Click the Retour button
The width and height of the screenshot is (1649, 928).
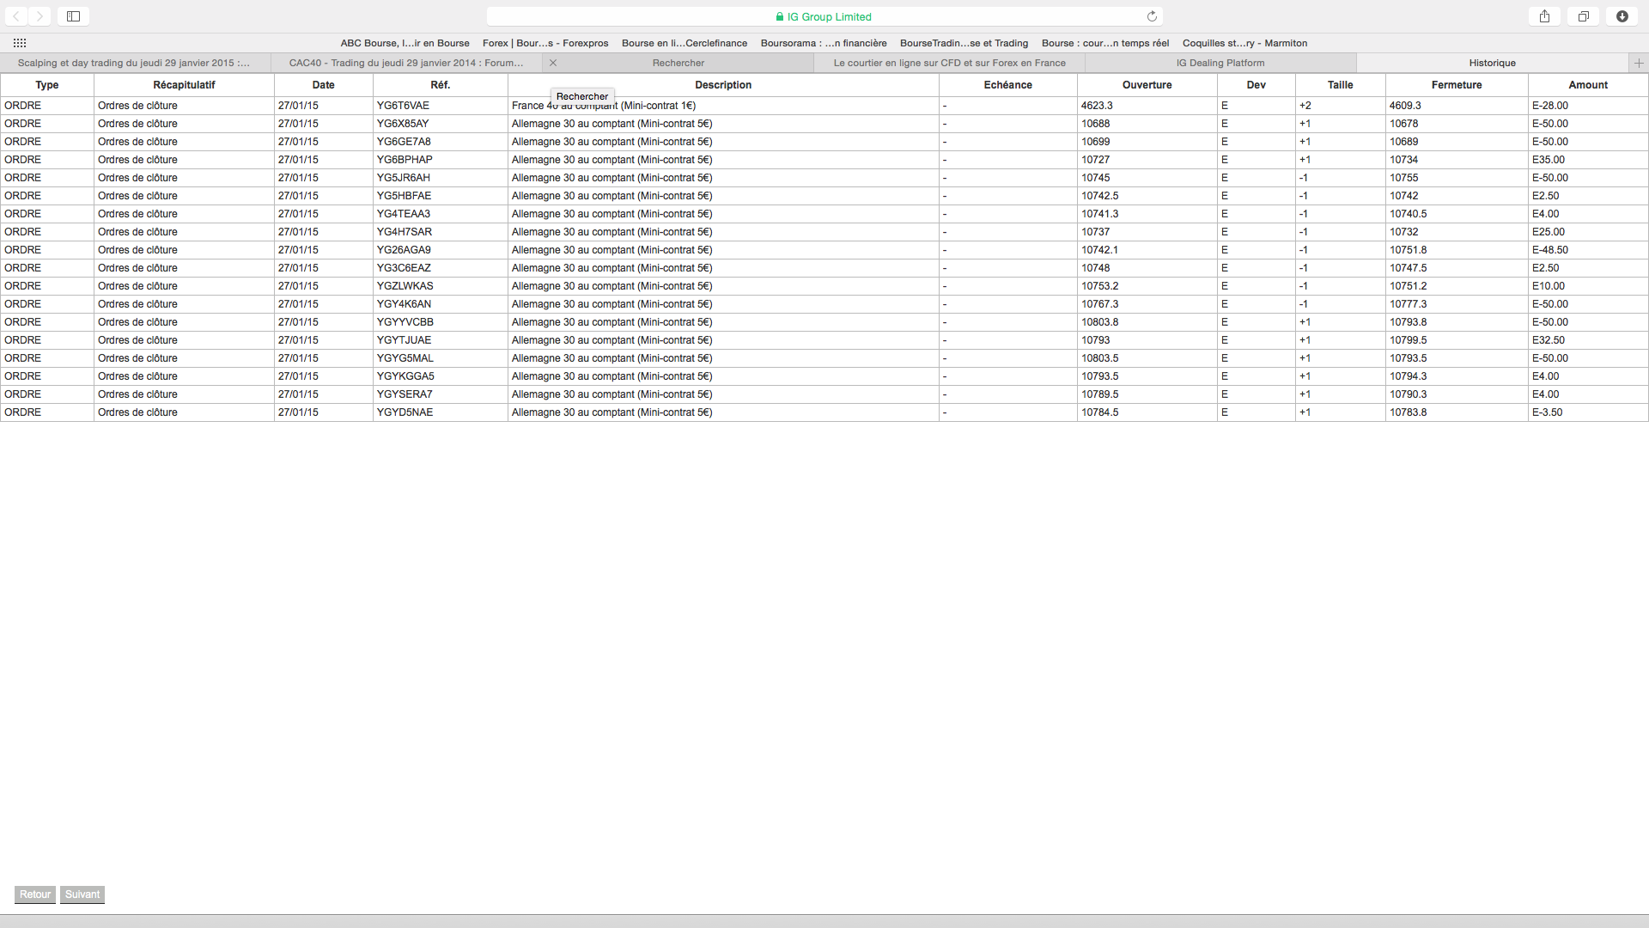35,894
